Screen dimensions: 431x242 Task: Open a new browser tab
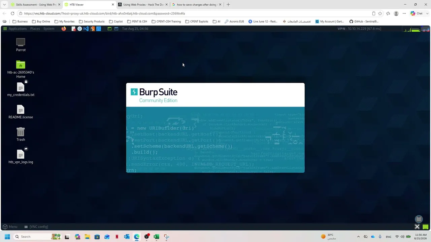point(228,5)
